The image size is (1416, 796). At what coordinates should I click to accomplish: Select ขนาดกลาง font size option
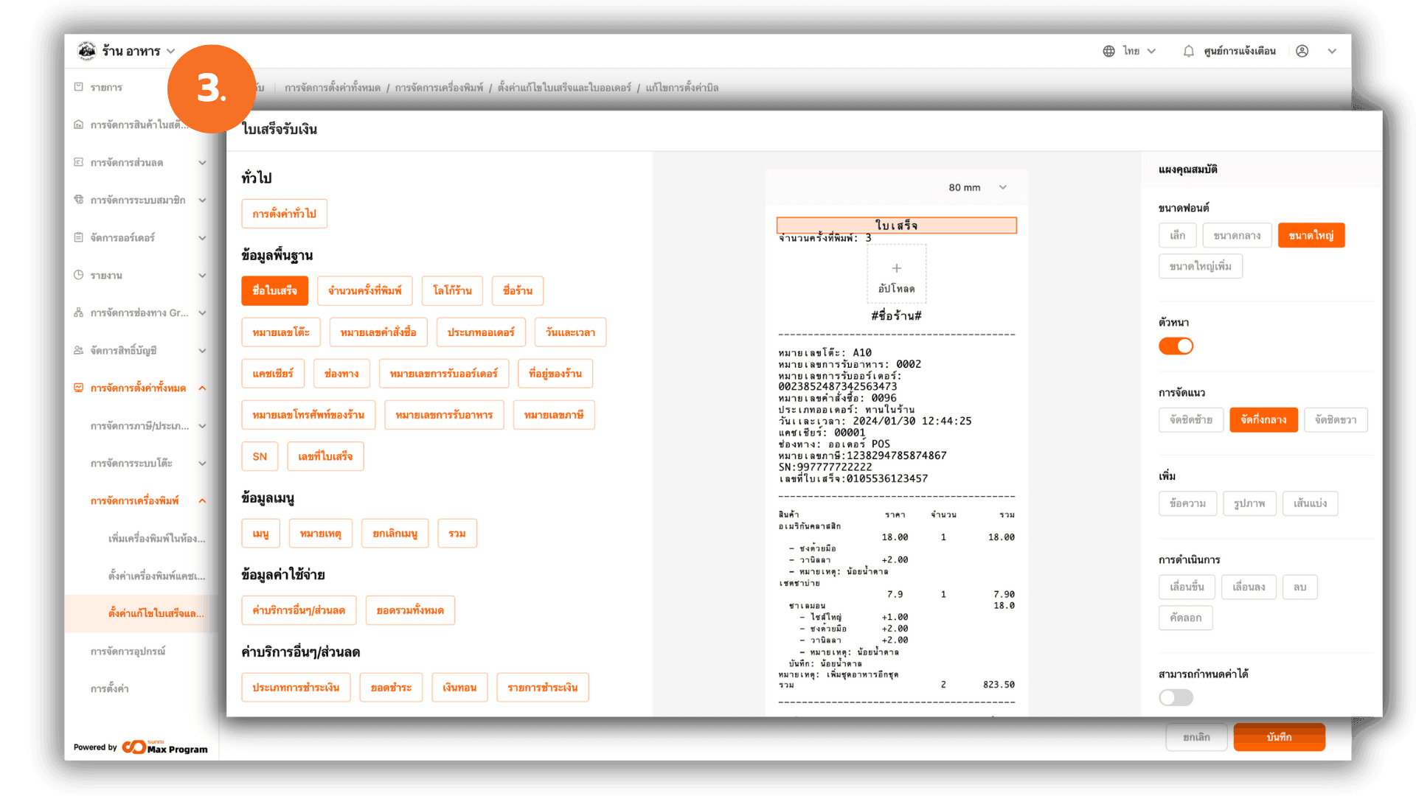point(1237,236)
